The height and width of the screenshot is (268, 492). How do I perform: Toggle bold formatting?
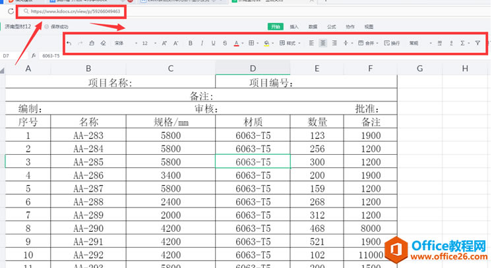click(190, 43)
